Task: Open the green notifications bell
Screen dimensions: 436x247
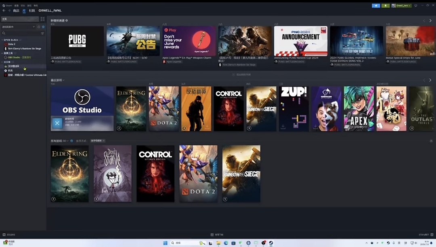Action: (x=386, y=6)
